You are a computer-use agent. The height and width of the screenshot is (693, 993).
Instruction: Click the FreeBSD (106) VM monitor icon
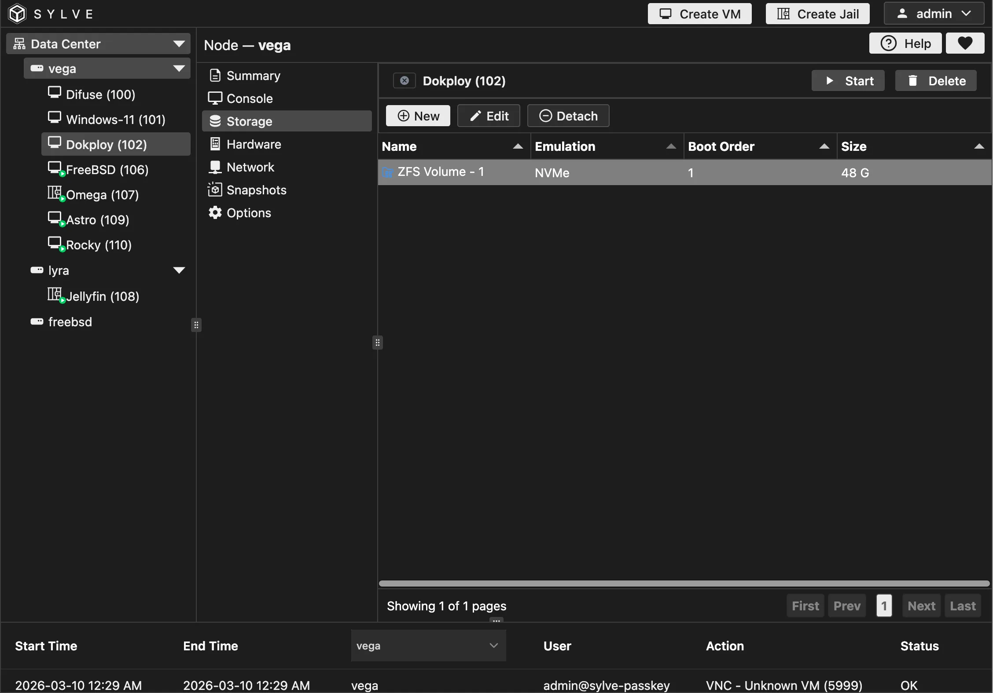point(55,168)
